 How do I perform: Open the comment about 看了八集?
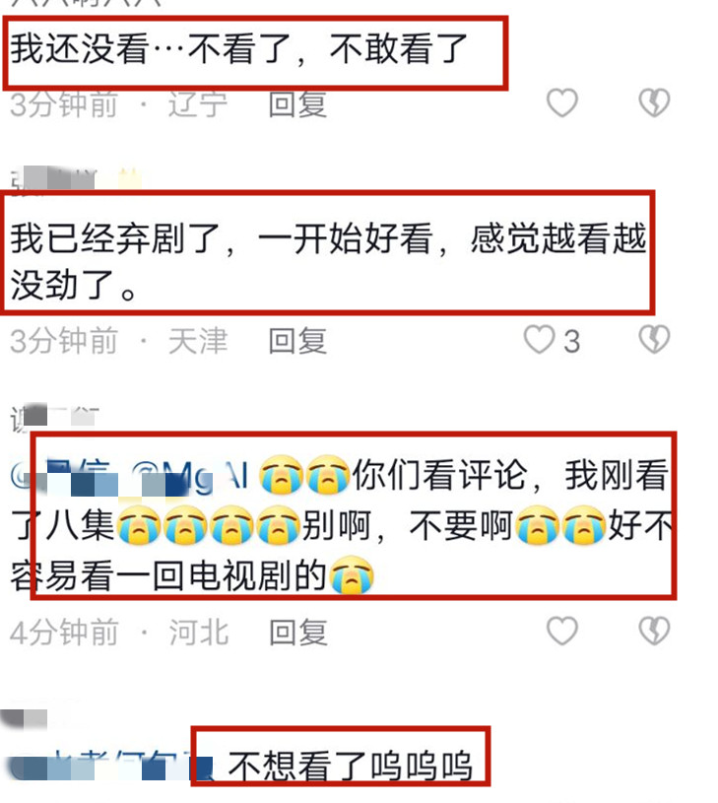coord(341,526)
